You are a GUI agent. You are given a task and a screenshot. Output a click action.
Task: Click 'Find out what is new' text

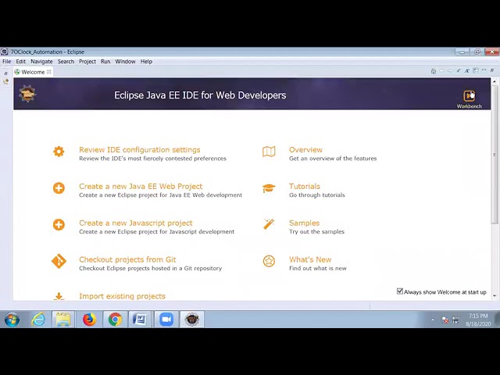click(x=318, y=269)
